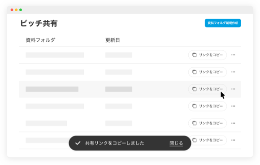Click 資料フォルダ新規作成 button
The width and height of the screenshot is (260, 165).
[223, 23]
